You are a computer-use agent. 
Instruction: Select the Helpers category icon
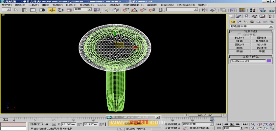pyautogui.click(x=258, y=22)
